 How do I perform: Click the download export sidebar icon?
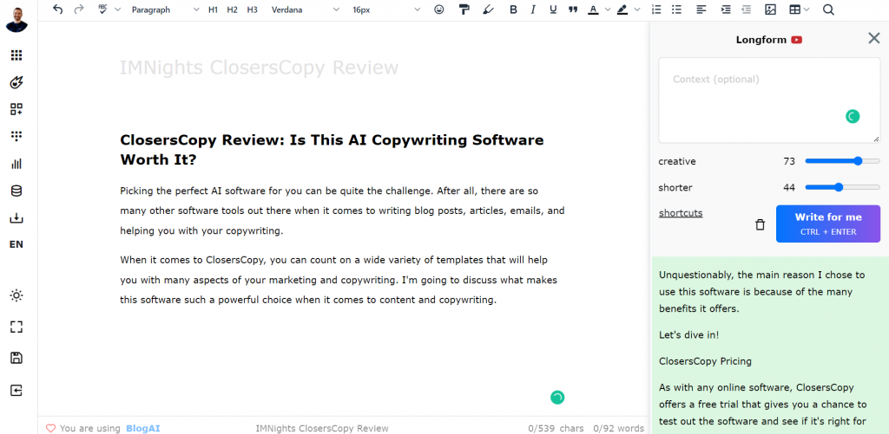16,217
